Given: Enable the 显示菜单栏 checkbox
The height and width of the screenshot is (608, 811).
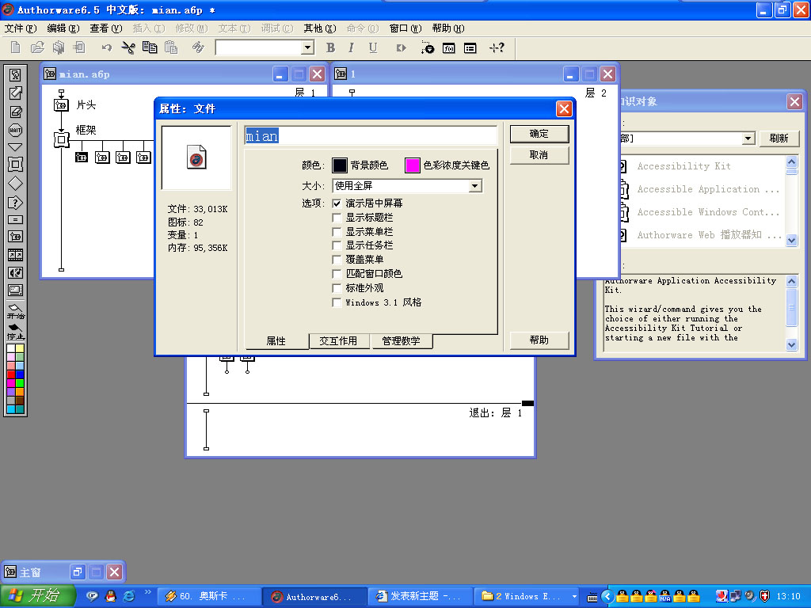Looking at the screenshot, I should pyautogui.click(x=337, y=232).
